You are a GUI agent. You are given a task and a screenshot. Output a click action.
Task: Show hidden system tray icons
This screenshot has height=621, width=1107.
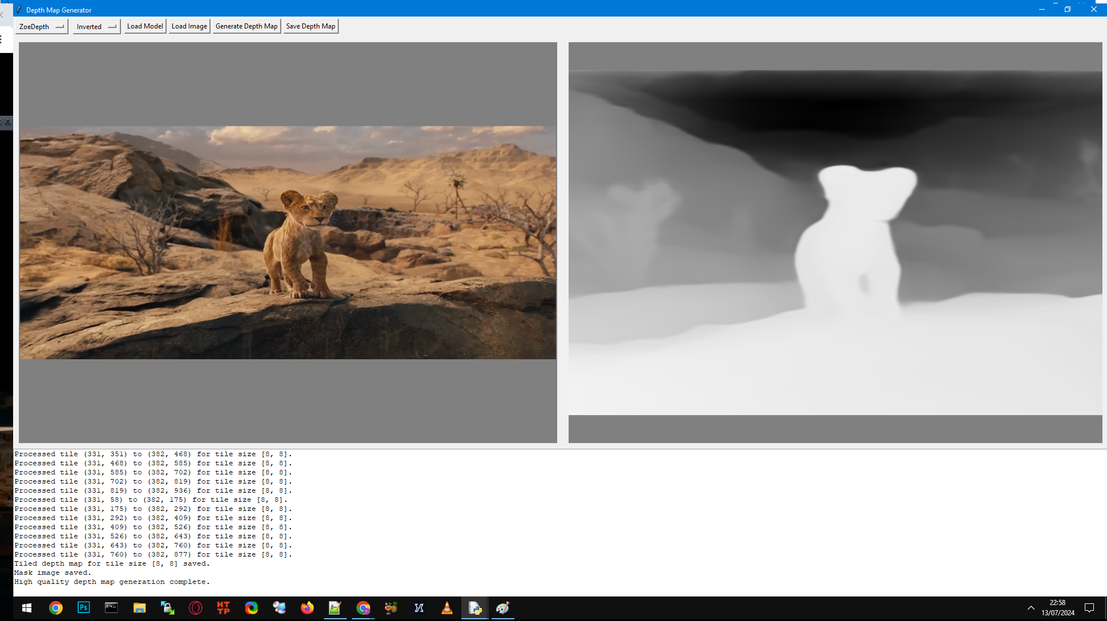pos(1031,608)
